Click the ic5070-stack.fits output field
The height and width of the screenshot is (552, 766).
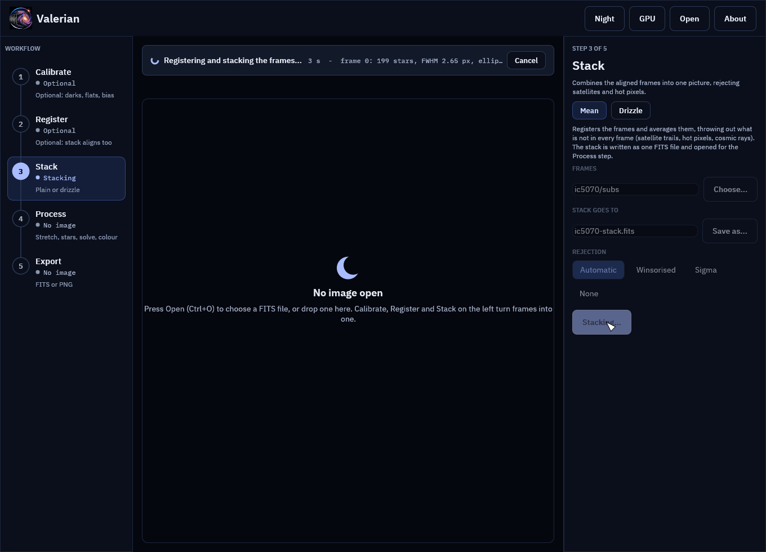(635, 231)
